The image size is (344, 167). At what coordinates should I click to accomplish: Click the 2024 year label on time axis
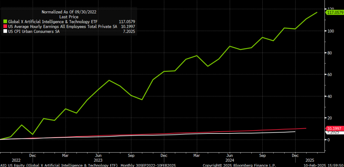(x=230, y=160)
